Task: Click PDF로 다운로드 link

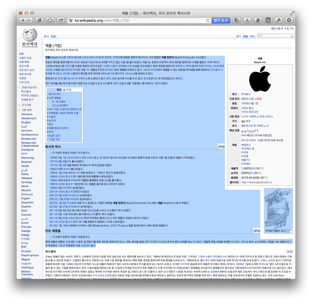Action: 30,95
